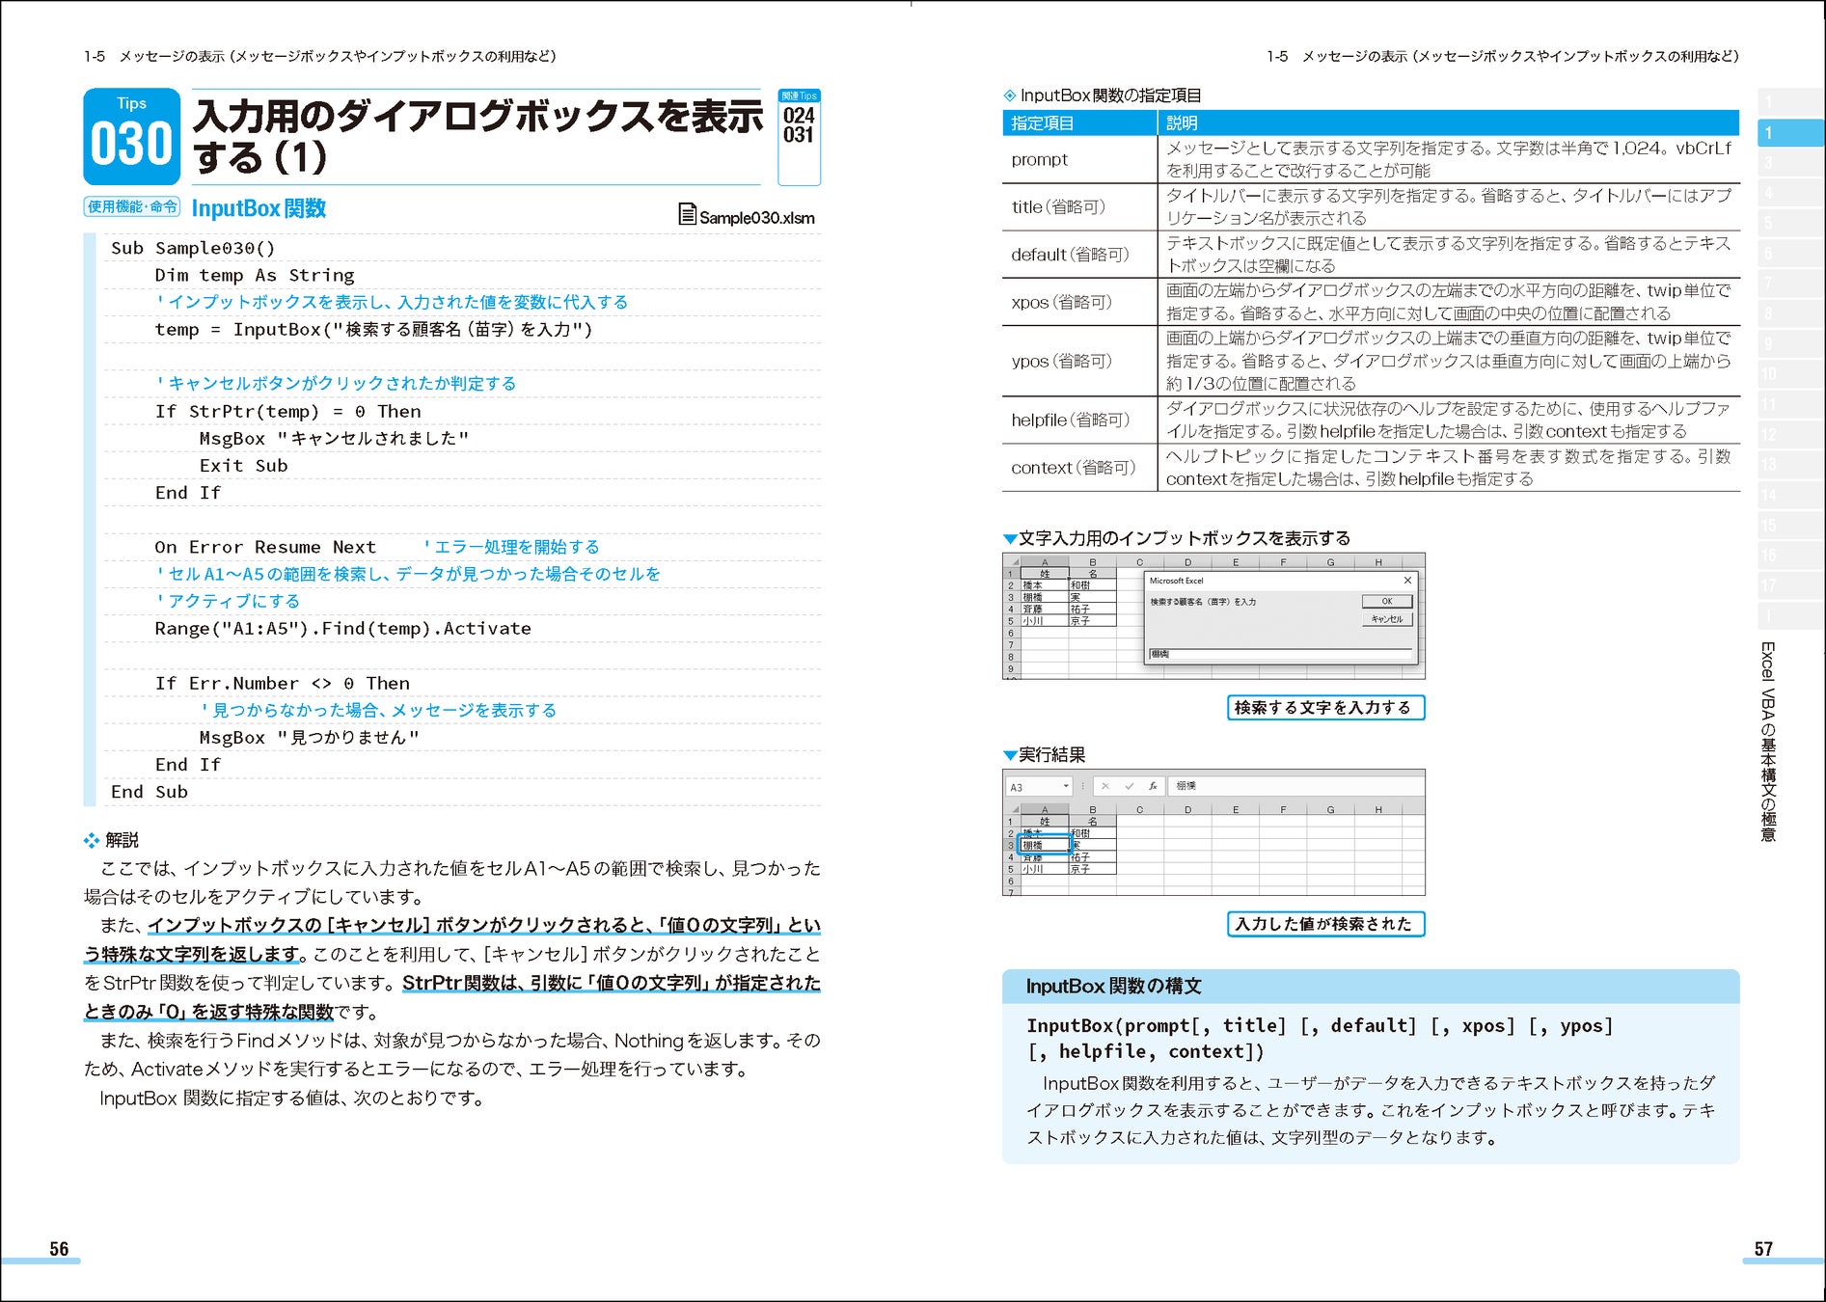Select column B header in input box screenshot

(1092, 562)
